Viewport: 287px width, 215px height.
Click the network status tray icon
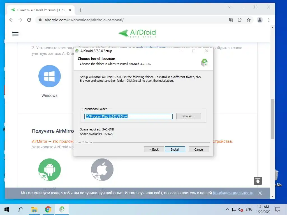click(x=234, y=209)
